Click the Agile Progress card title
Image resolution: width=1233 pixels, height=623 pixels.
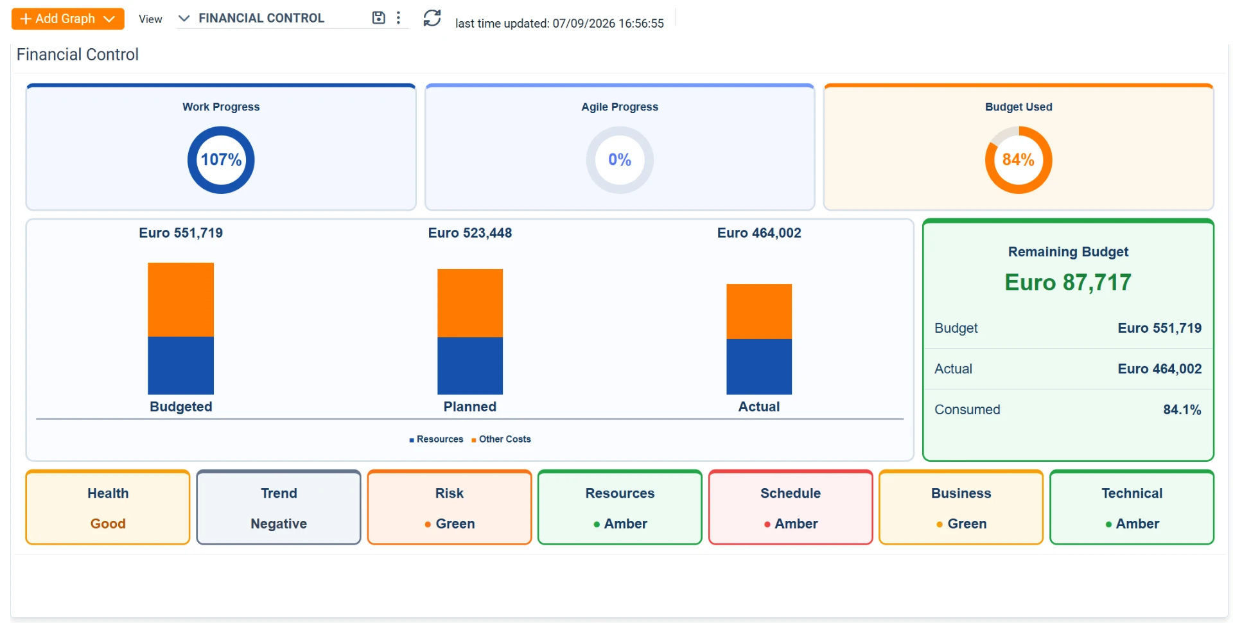(x=620, y=107)
